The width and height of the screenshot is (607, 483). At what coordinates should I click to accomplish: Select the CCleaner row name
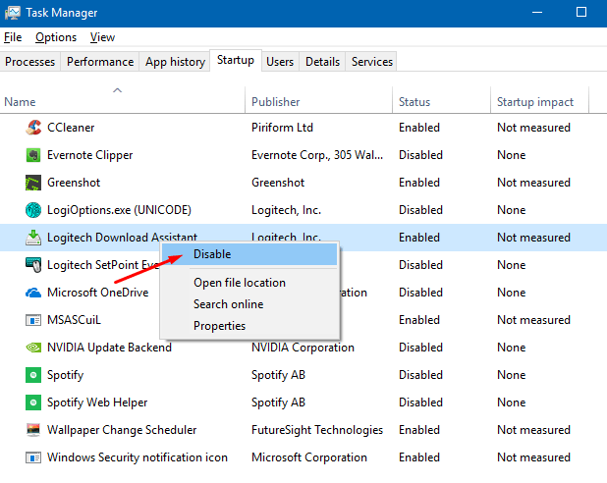pyautogui.click(x=71, y=128)
